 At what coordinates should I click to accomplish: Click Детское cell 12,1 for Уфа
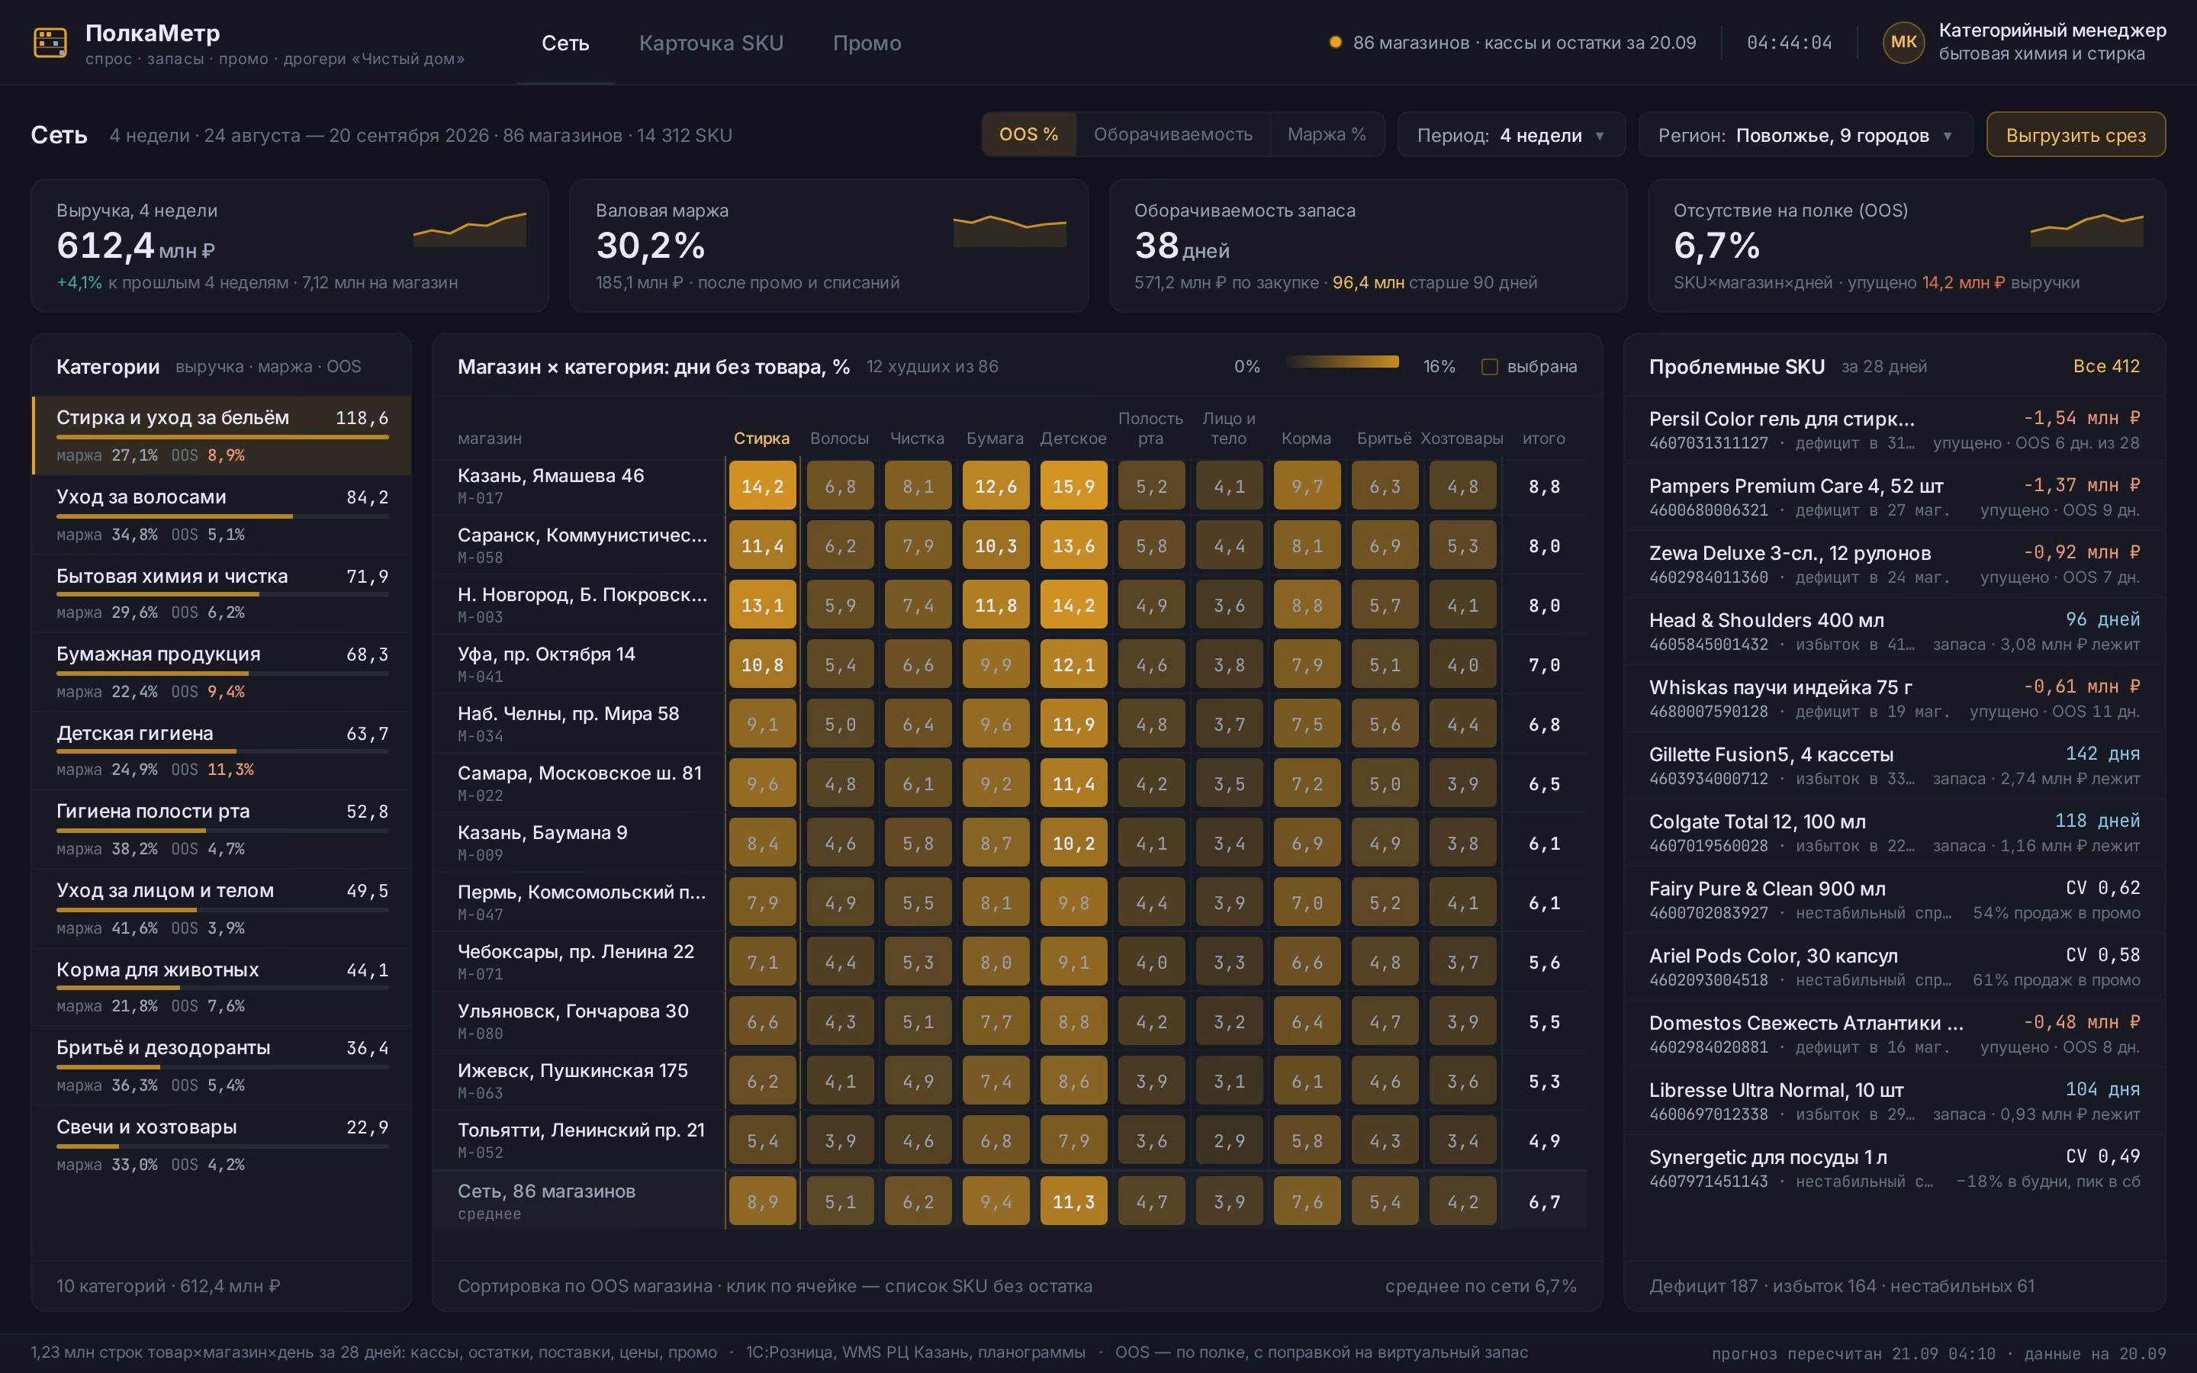click(x=1074, y=664)
